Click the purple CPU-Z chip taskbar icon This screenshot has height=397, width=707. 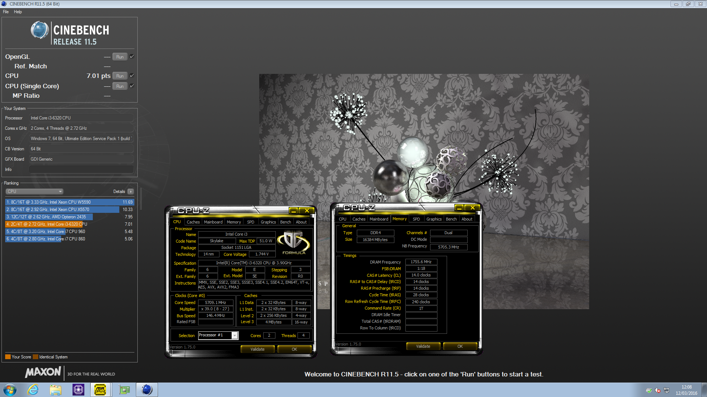pyautogui.click(x=78, y=390)
